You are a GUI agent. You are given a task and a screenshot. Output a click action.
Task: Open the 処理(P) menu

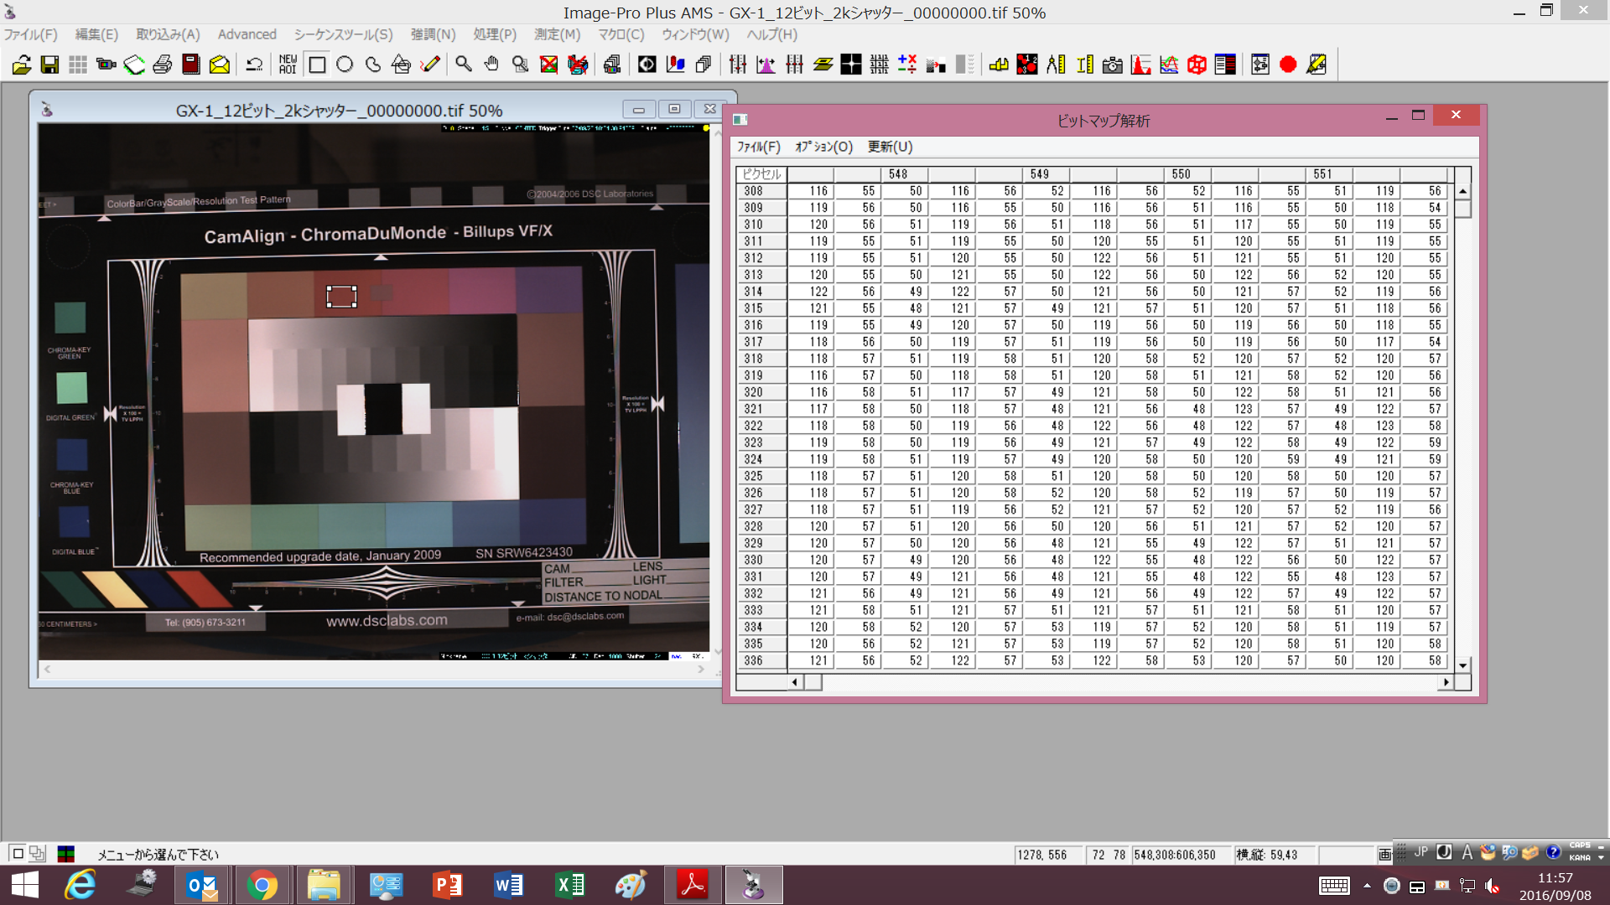click(x=495, y=34)
